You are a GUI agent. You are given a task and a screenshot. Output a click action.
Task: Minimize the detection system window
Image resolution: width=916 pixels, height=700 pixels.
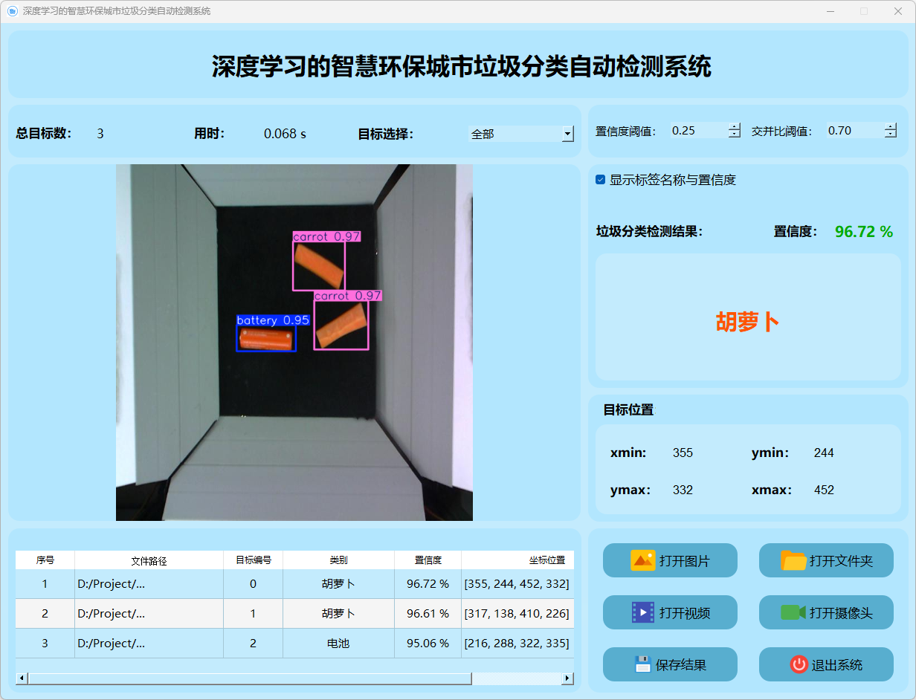(x=830, y=11)
